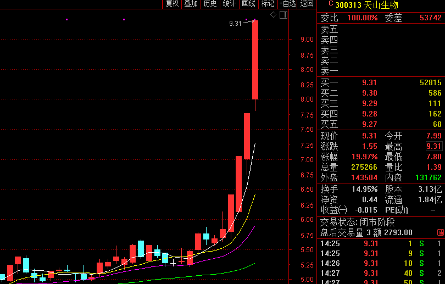Open the 叠加 overlay option
The image size is (445, 284).
[191, 4]
